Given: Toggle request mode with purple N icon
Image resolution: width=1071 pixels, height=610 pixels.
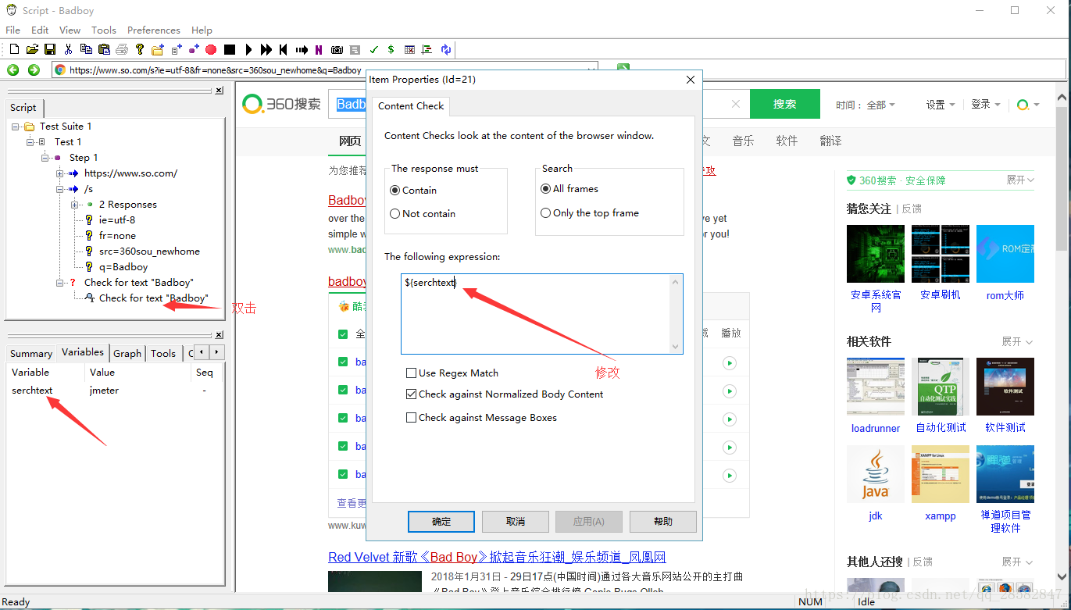Looking at the screenshot, I should (319, 49).
